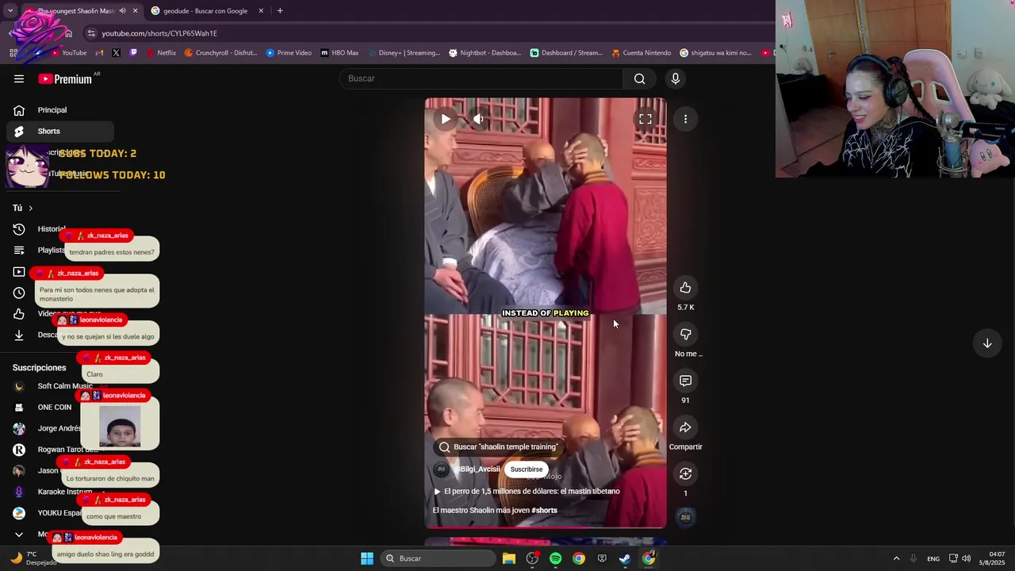Open the Windows Start menu
Screen dimensions: 1015x571
point(366,558)
